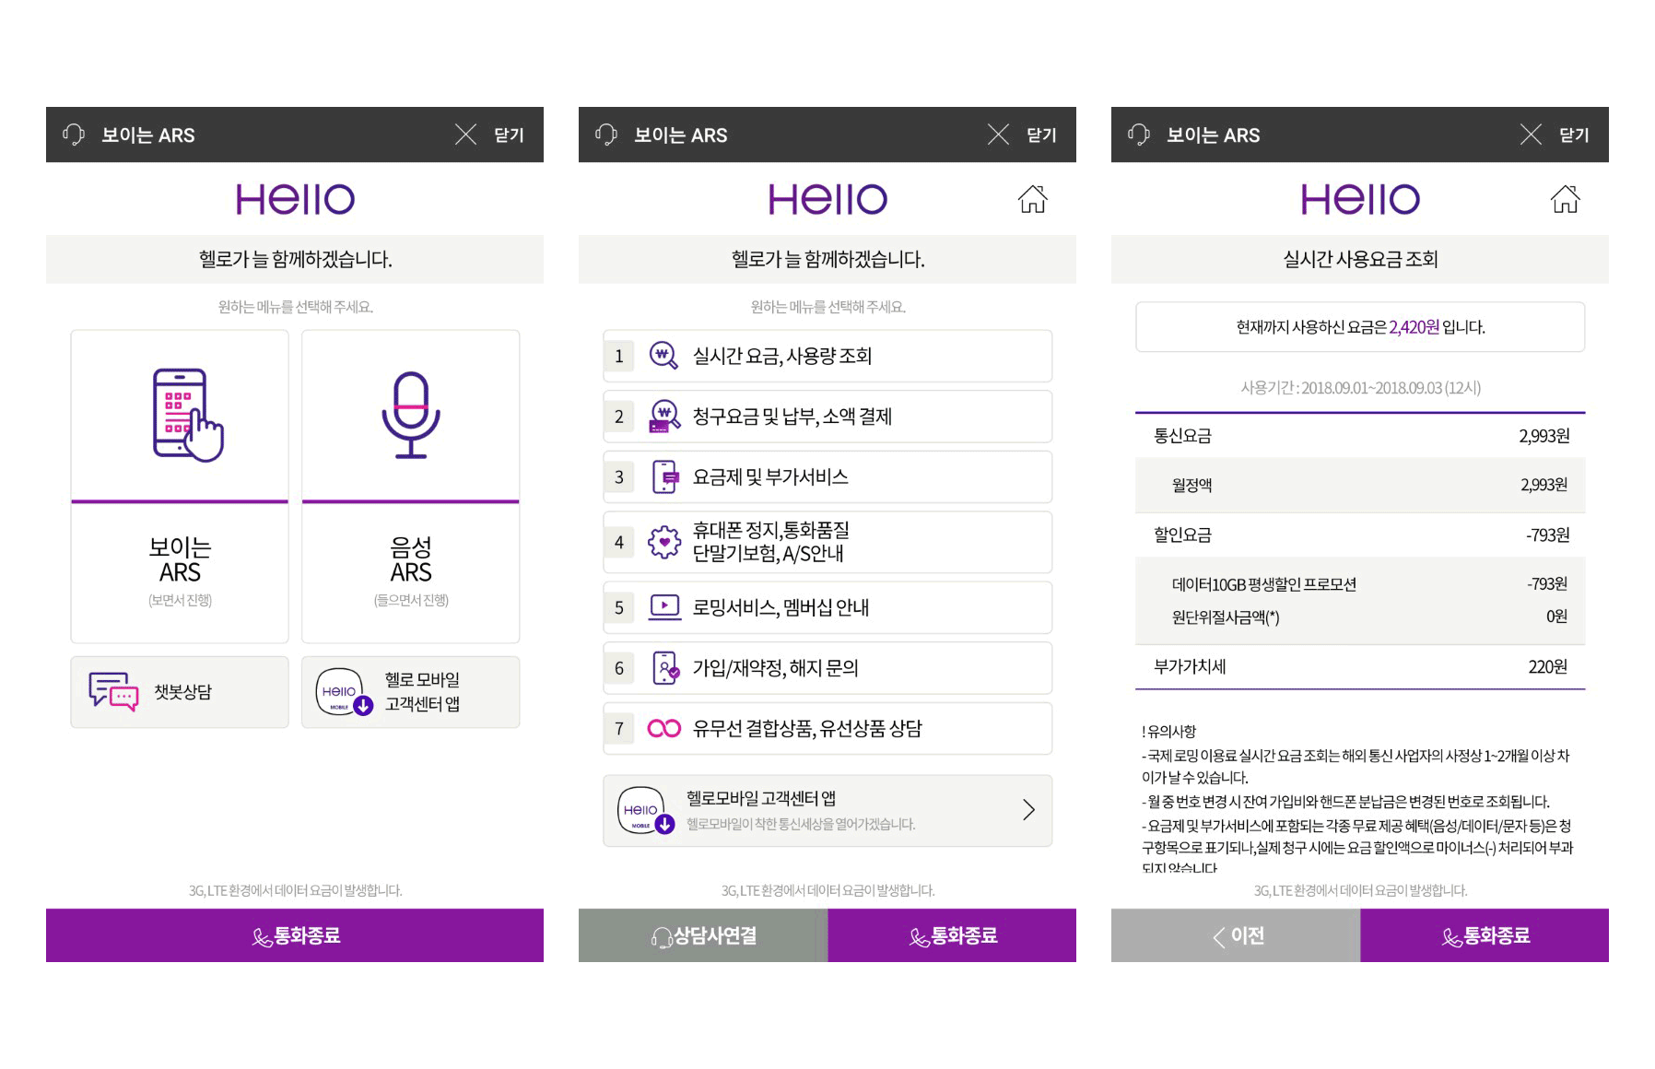Click the 통신요금 row
The width and height of the screenshot is (1655, 1069).
(1360, 436)
